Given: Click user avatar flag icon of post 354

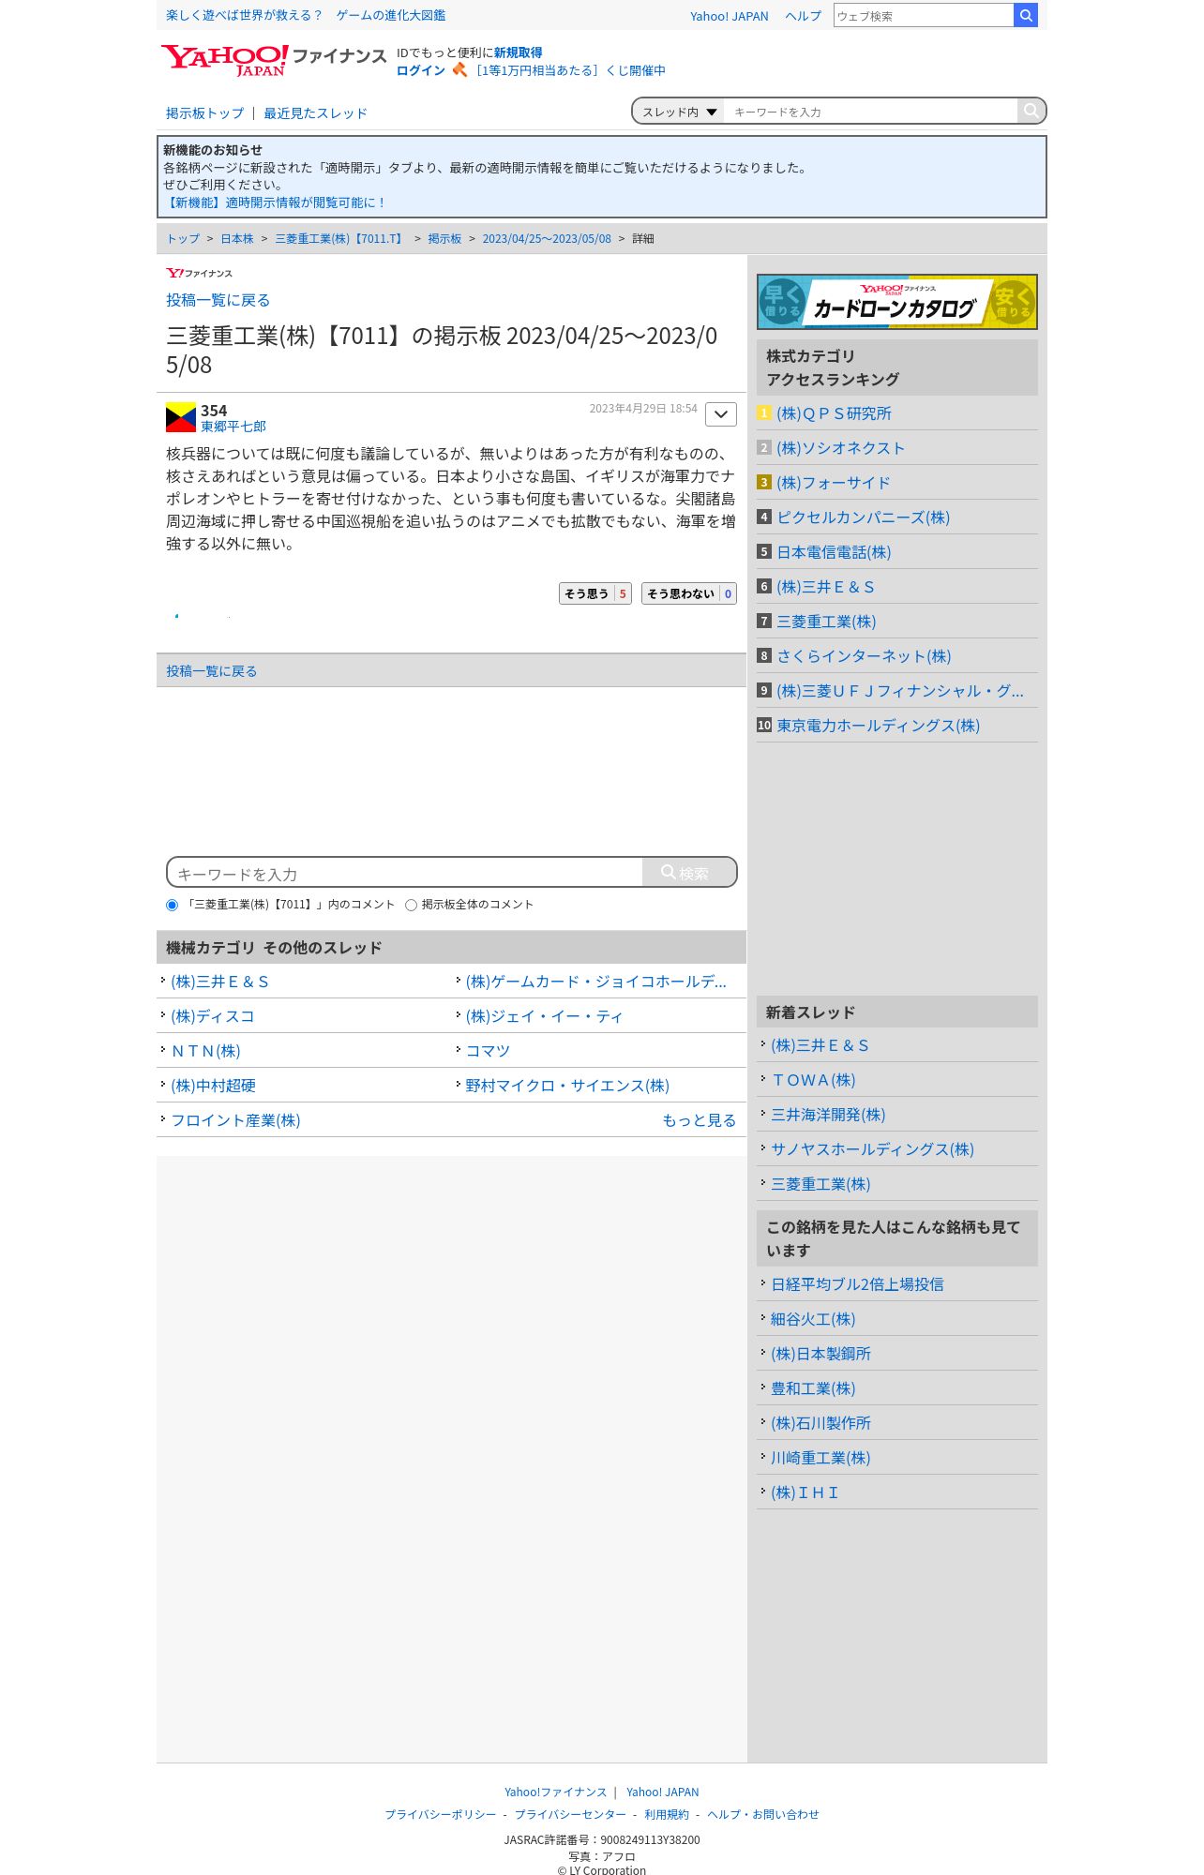Looking at the screenshot, I should coord(181,417).
